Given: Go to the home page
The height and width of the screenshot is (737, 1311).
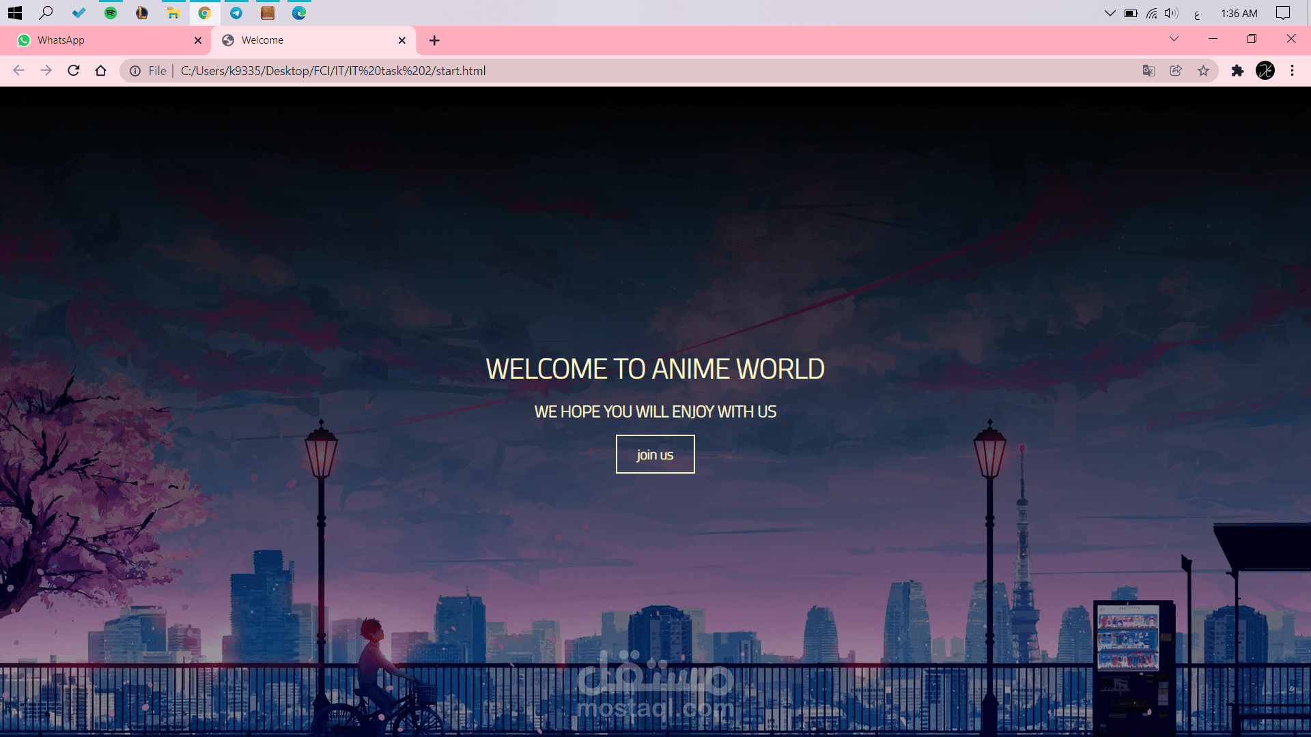Looking at the screenshot, I should (x=100, y=70).
